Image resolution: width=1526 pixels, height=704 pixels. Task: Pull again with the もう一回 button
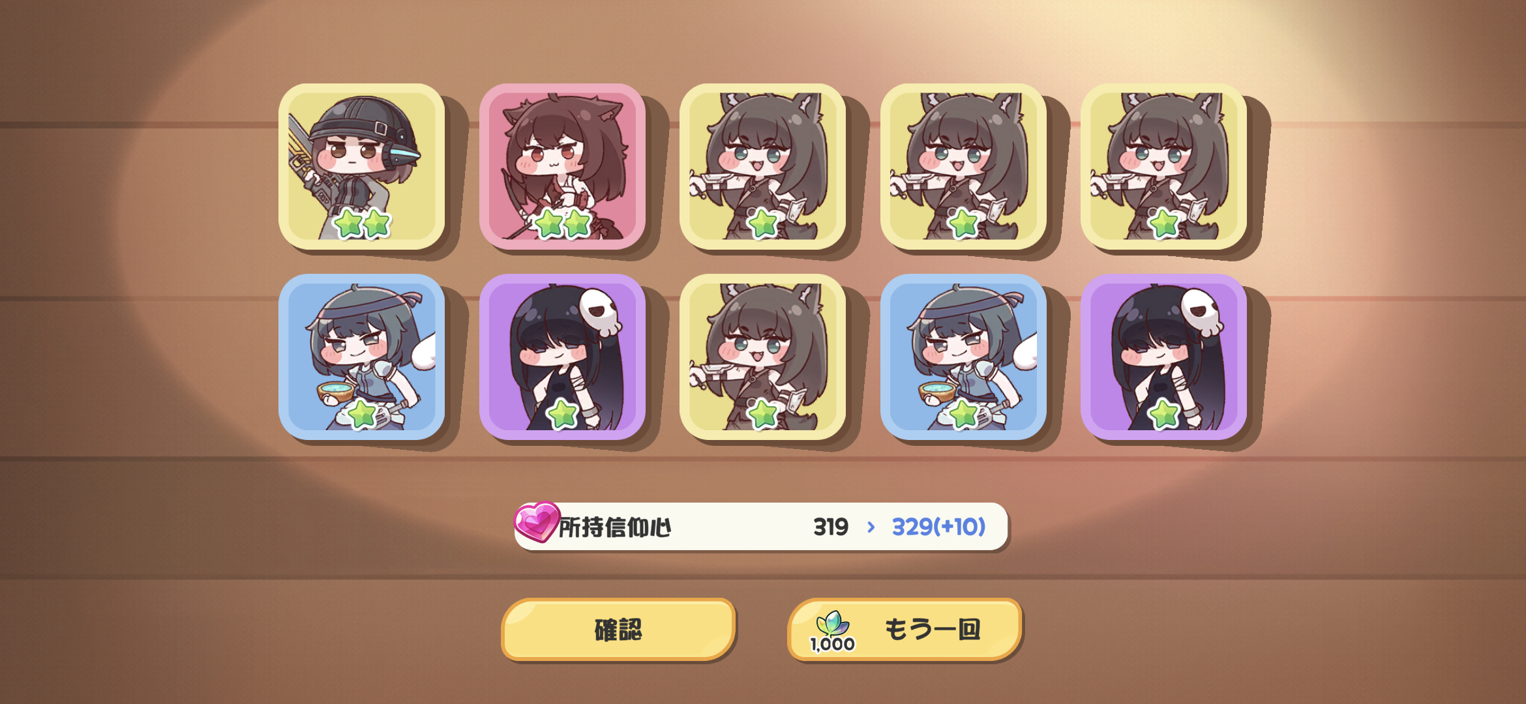tap(905, 630)
